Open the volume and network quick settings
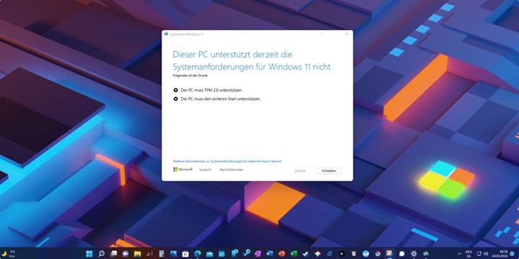This screenshot has width=519, height=259. [482, 254]
